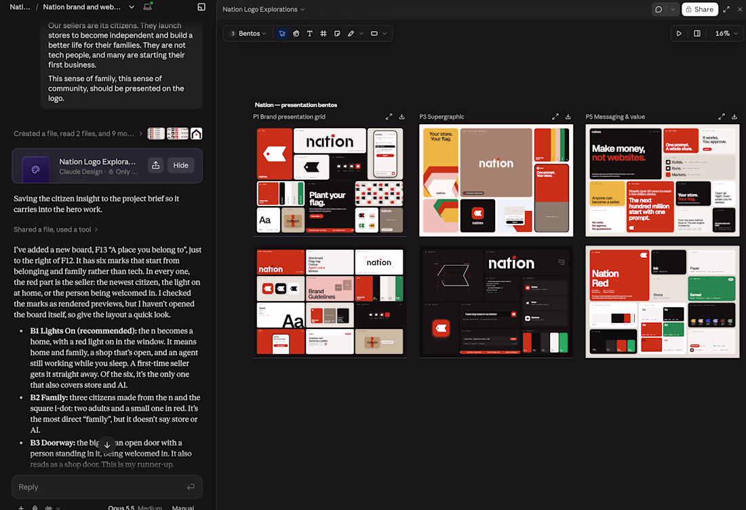Open the 16% zoom dropdown
The width and height of the screenshot is (746, 510).
(x=726, y=33)
